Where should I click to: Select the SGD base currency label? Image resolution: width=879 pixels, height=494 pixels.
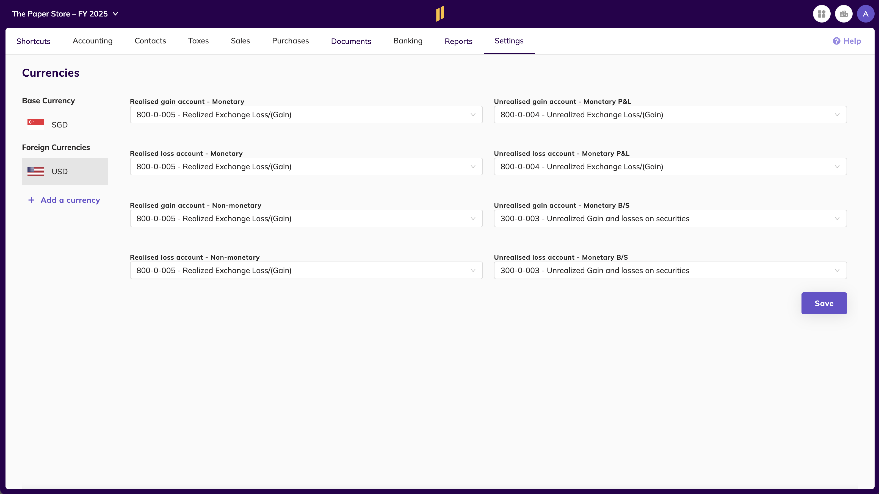coord(60,125)
